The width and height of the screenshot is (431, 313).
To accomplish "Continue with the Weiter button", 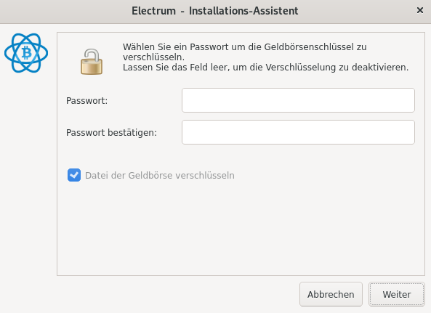I will coord(397,294).
